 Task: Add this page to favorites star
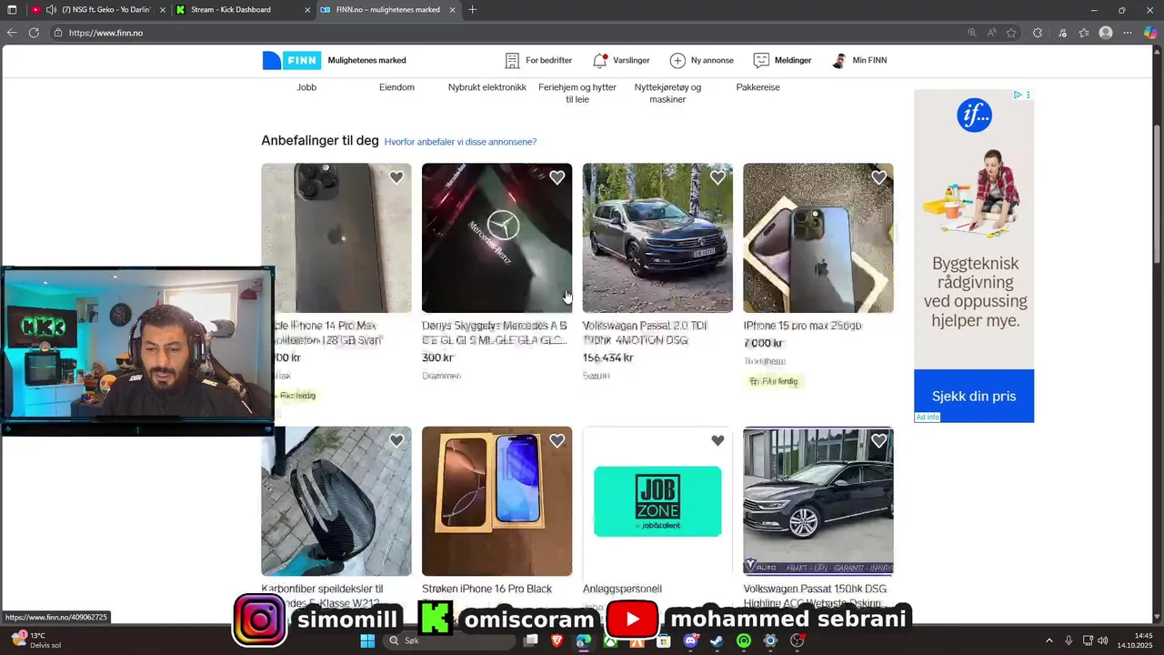(1010, 33)
